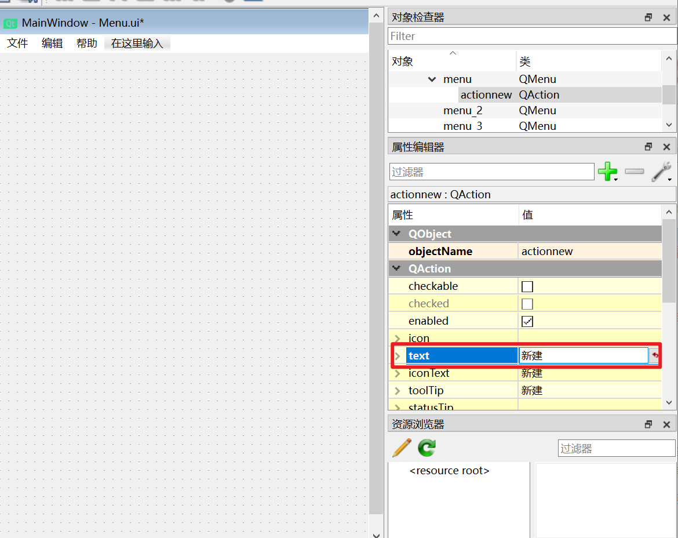Float the Resource Browser panel
The image size is (678, 538).
[648, 424]
